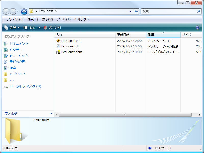Click the horizontal scrollbar thumb
Screen dimensions: 204x153
click(x=125, y=114)
